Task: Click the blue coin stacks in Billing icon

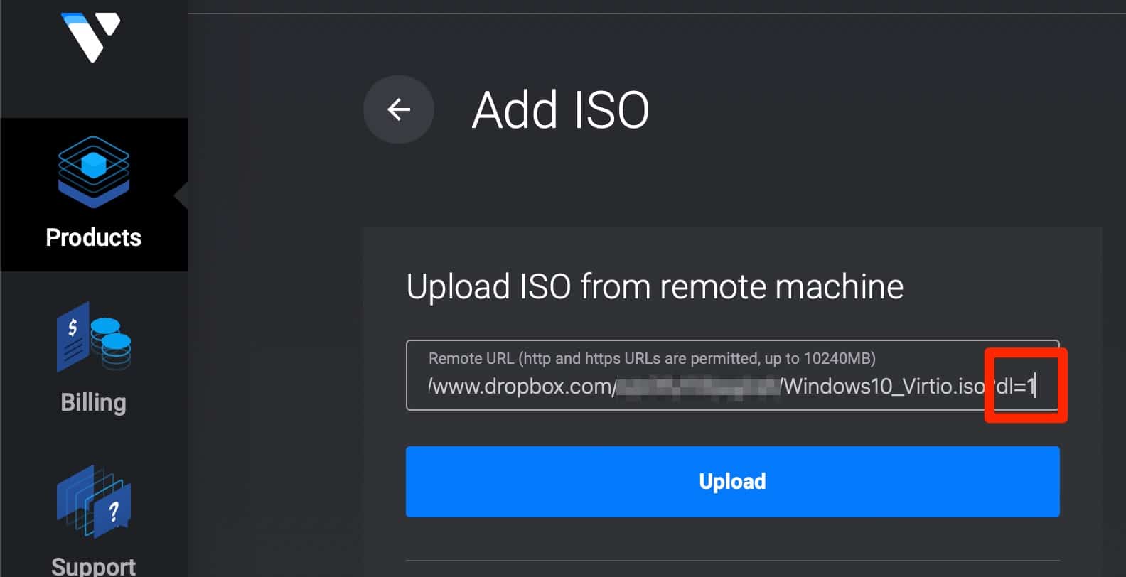Action: 111,343
